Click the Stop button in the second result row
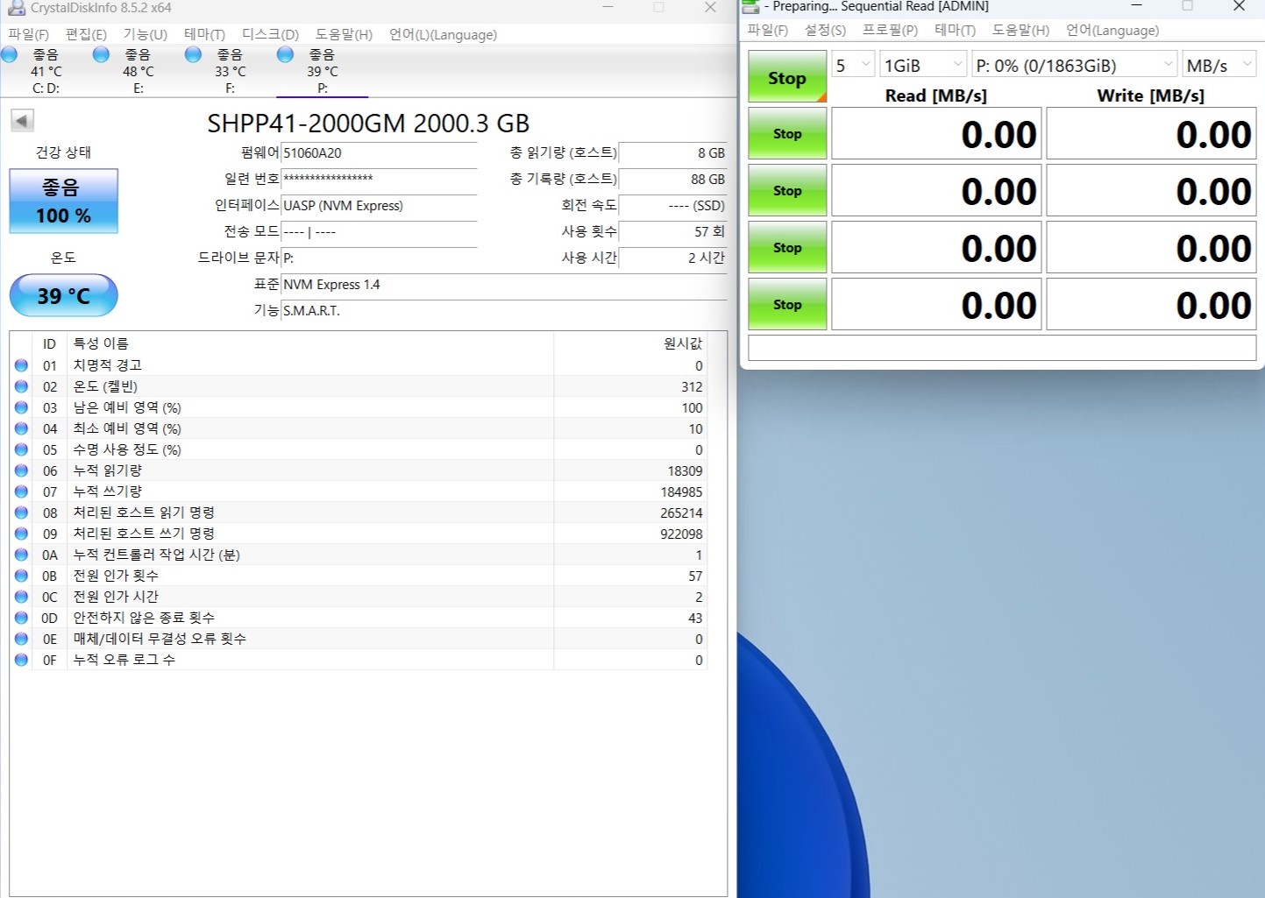 point(787,190)
